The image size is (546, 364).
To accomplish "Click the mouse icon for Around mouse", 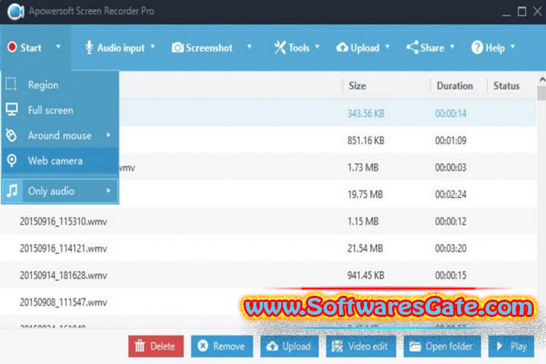I will pyautogui.click(x=11, y=135).
